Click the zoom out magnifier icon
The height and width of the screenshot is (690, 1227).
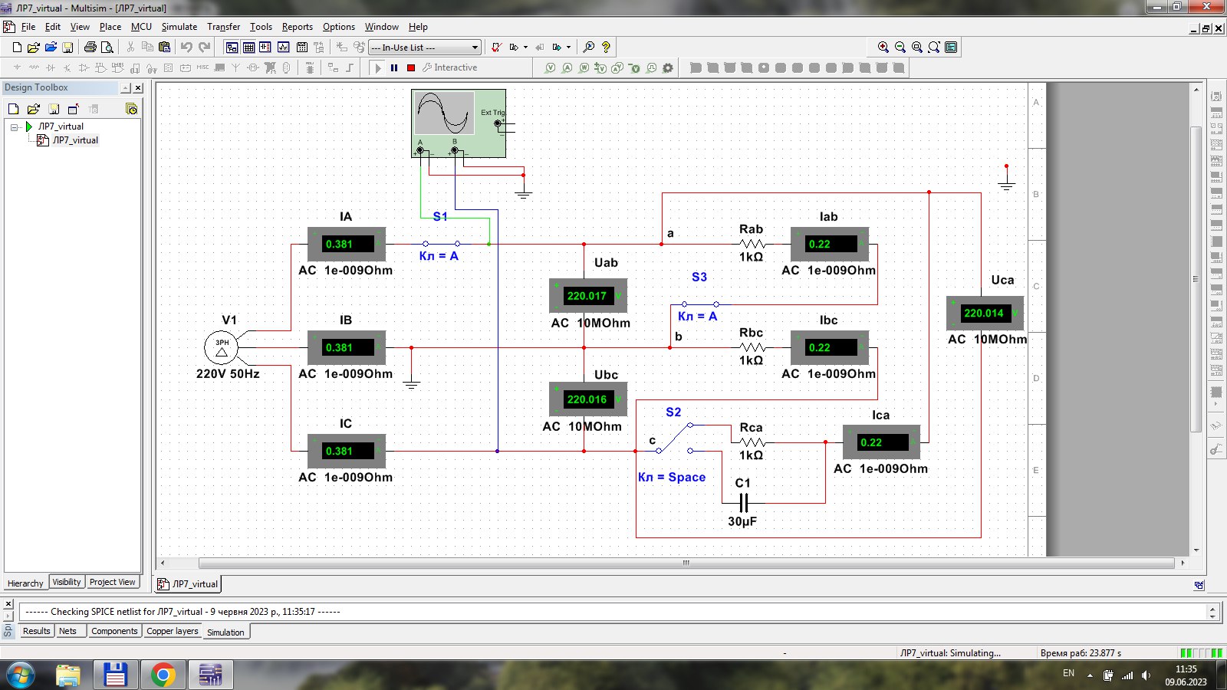(900, 47)
